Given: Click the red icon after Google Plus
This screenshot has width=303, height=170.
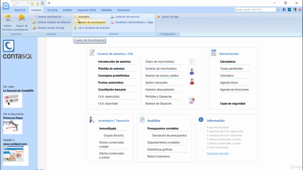Looking at the screenshot, I should click(x=300, y=9).
